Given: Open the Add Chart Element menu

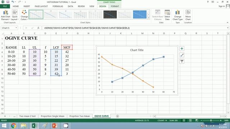Looking at the screenshot, I should [5, 15].
